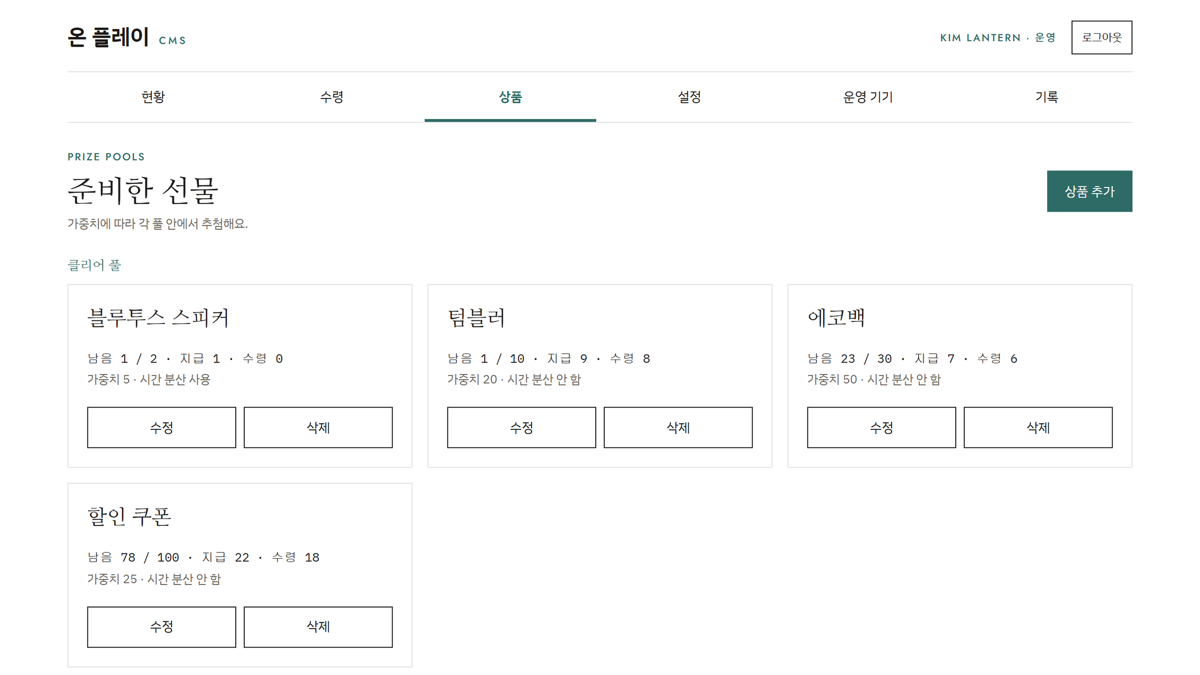Switch to the 수령 tab

[x=332, y=97]
